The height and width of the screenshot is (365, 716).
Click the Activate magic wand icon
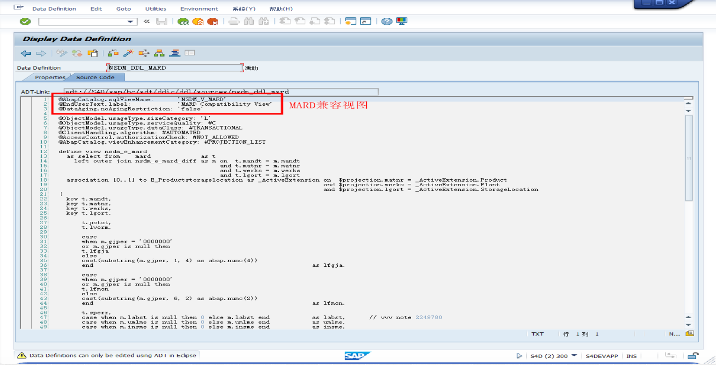tap(128, 53)
